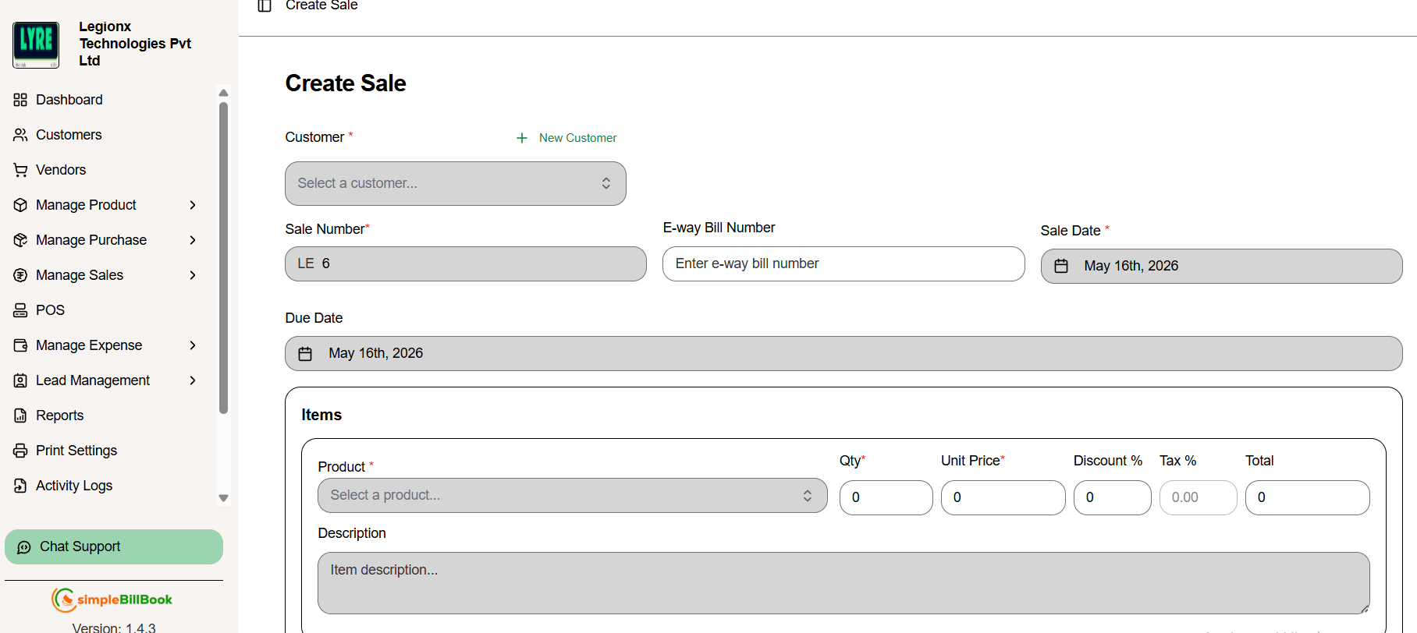The height and width of the screenshot is (633, 1417).
Task: Click the sidebar scrollbar up arrow
Action: tap(223, 93)
